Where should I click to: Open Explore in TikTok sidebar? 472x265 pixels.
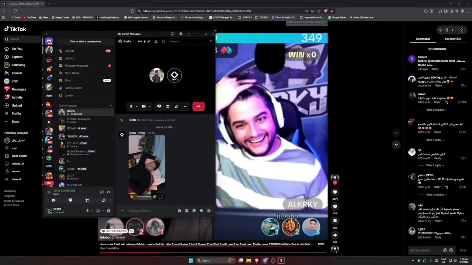pyautogui.click(x=17, y=57)
